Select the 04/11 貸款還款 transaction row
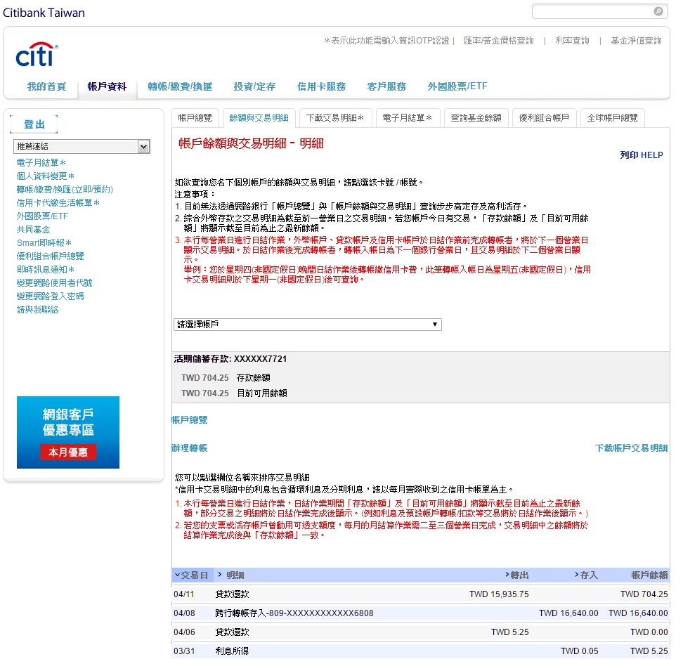Viewport: 683px width, 659px height. point(421,594)
